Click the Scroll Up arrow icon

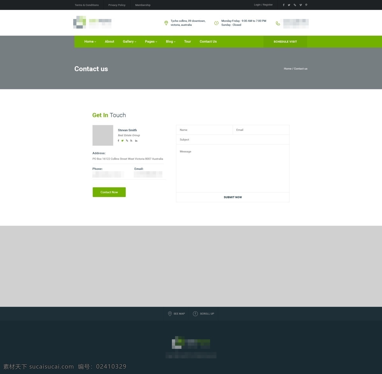[x=195, y=314]
